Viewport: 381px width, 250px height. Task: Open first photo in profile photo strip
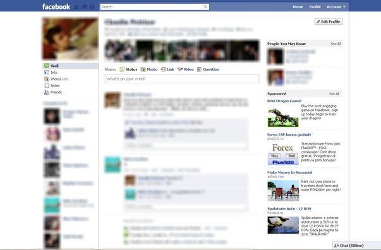click(x=120, y=51)
